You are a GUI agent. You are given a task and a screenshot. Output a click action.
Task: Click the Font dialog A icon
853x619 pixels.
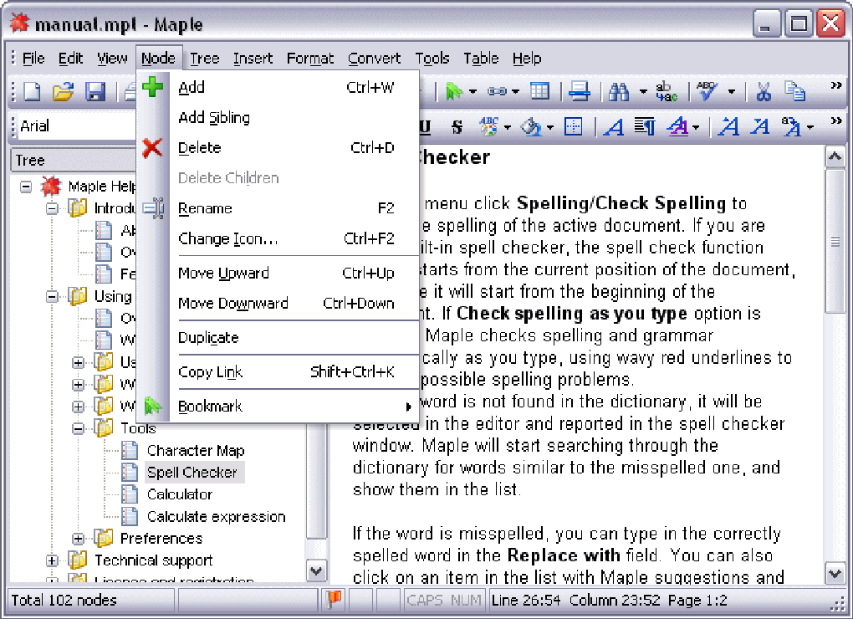[x=614, y=127]
